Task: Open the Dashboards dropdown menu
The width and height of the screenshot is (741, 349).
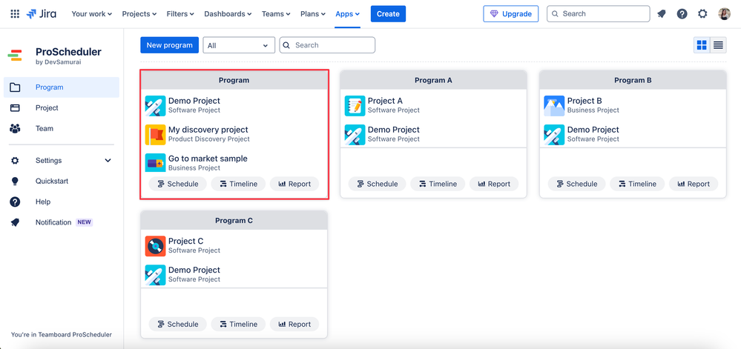Action: click(x=228, y=13)
